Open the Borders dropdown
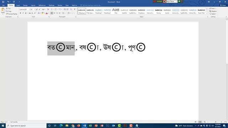Image resolution: width=228 pixels, height=128 pixels. [x=74, y=13]
